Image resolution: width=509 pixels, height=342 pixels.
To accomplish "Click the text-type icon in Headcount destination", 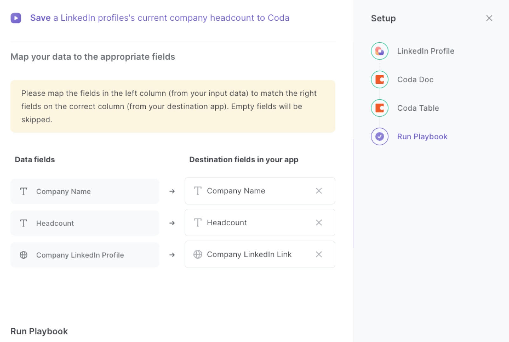I will pyautogui.click(x=198, y=223).
